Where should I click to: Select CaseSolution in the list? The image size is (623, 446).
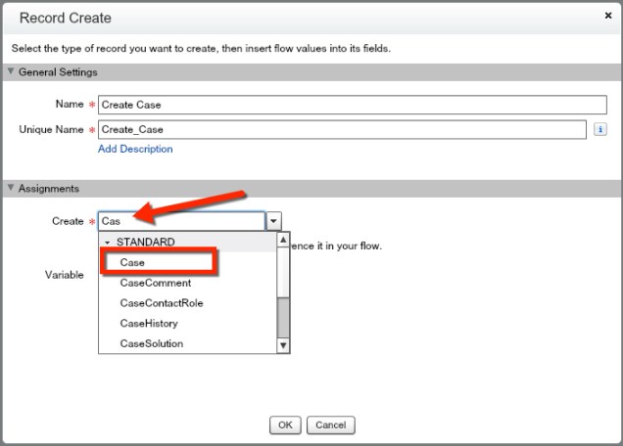coord(152,344)
